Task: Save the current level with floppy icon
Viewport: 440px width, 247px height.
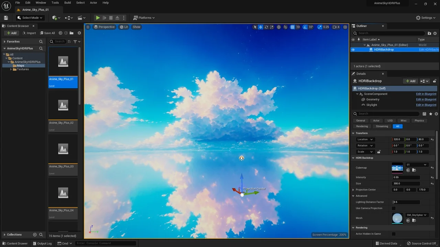Action: tap(5, 18)
